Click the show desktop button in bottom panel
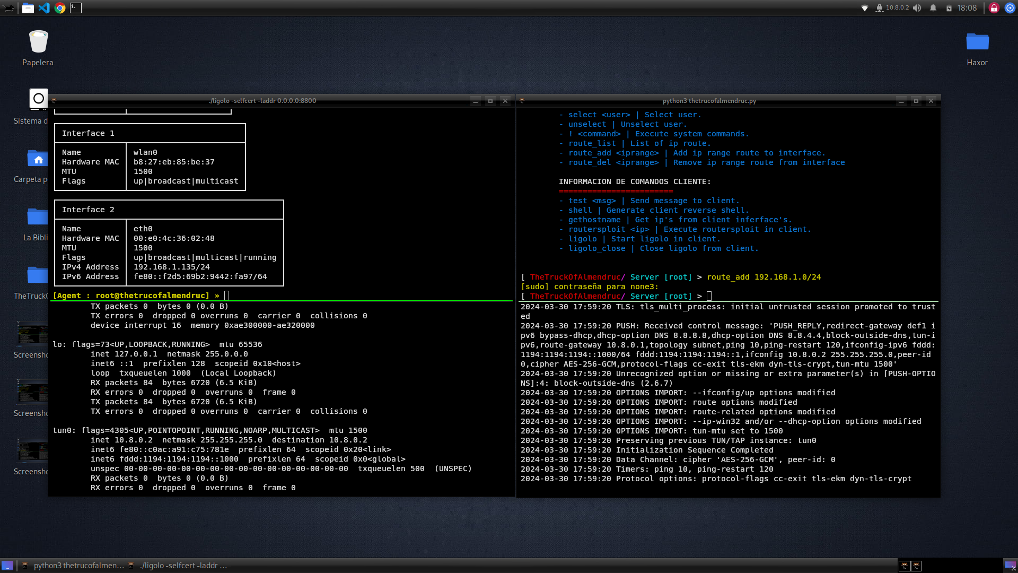Viewport: 1018px width, 573px height. (7, 566)
